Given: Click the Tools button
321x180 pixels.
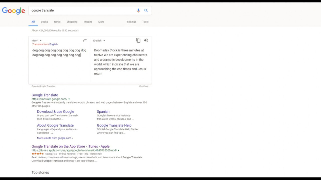Looking at the screenshot, I should coord(145,22).
